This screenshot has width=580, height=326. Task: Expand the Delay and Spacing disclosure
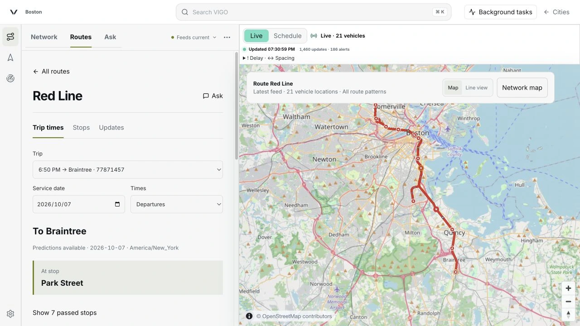tap(269, 58)
